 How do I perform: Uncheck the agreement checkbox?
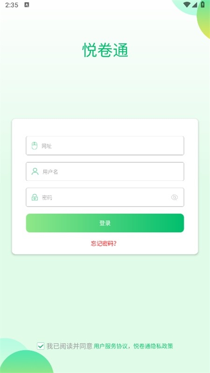tap(41, 346)
